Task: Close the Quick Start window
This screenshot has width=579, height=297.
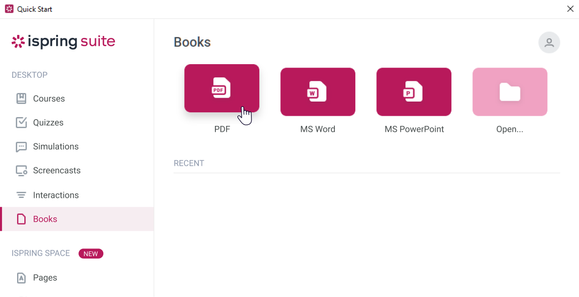Action: coord(570,9)
